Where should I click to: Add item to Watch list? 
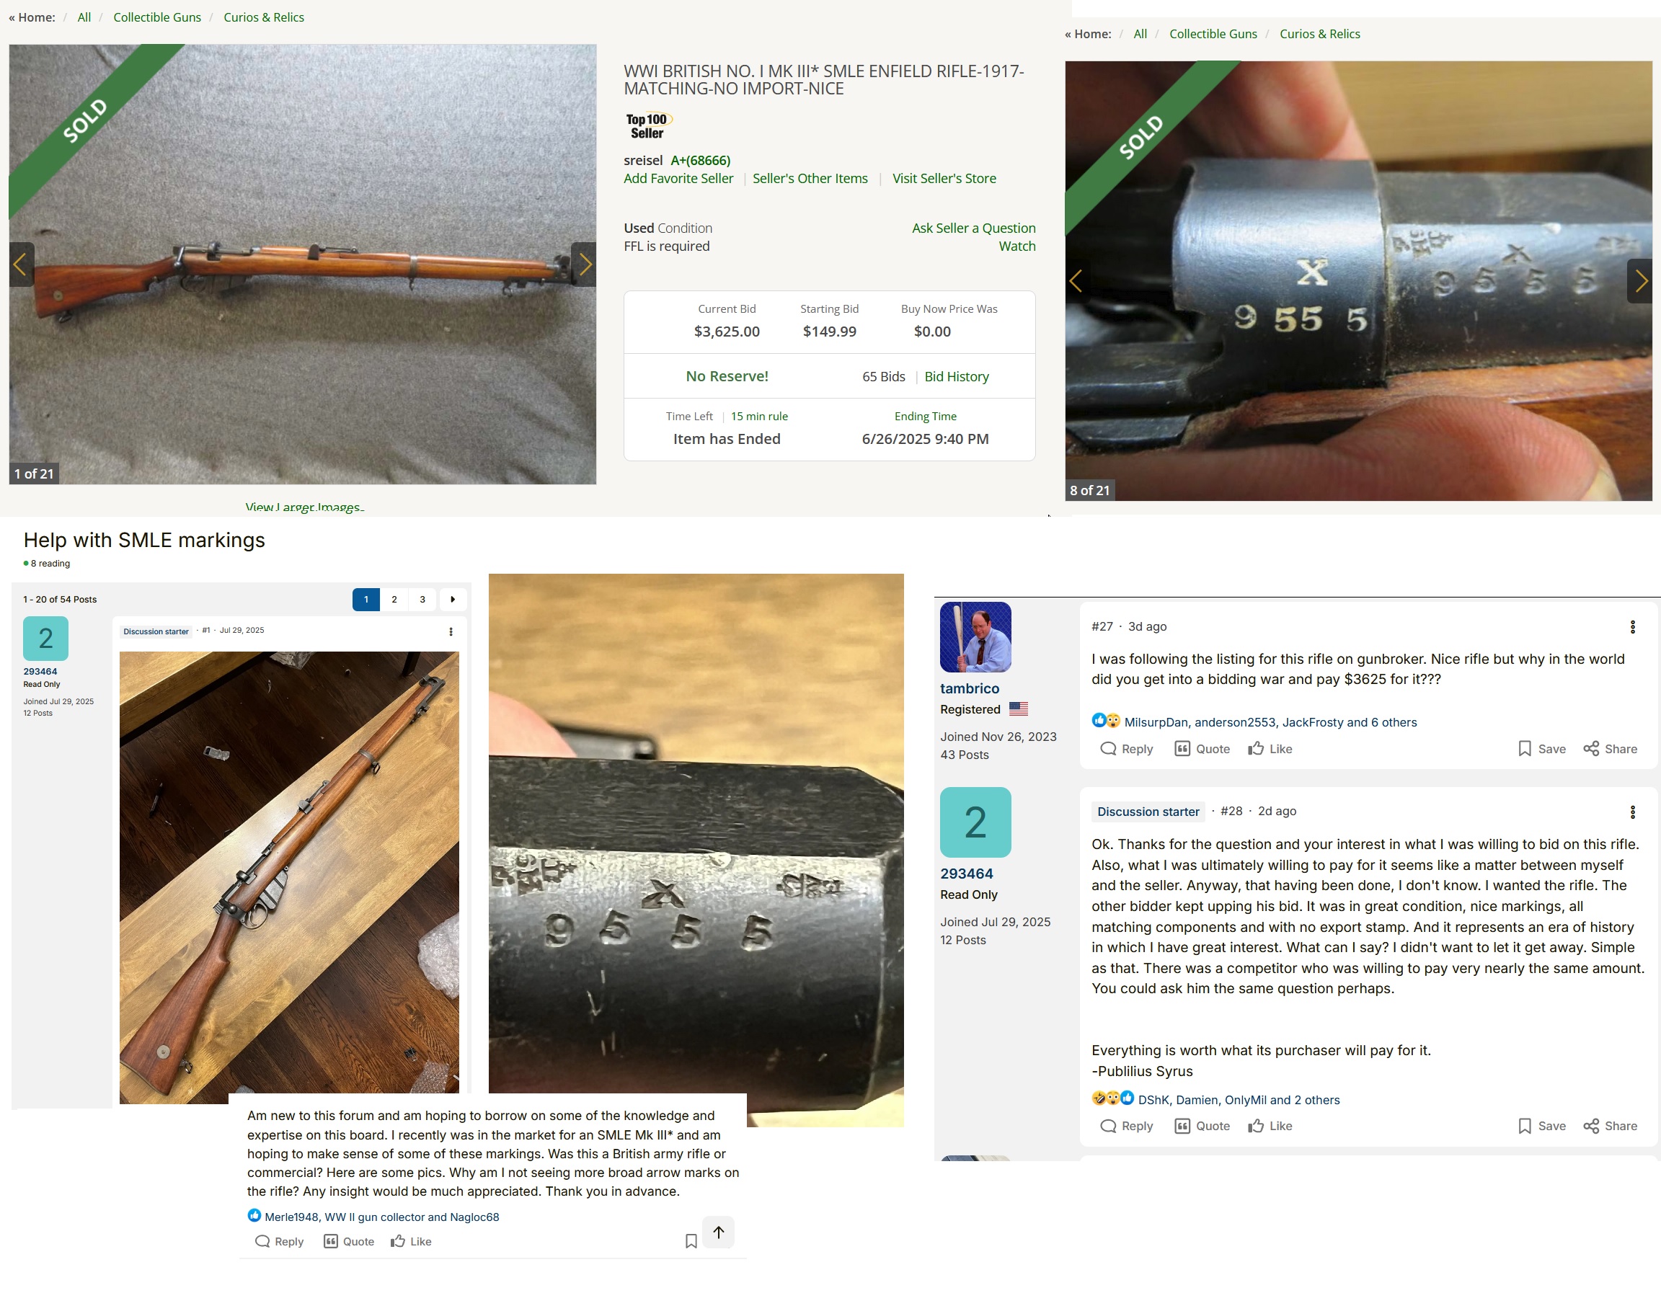pyautogui.click(x=1016, y=246)
